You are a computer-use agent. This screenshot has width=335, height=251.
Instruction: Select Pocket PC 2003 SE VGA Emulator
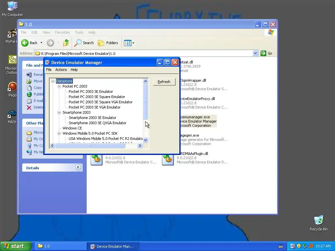click(95, 107)
